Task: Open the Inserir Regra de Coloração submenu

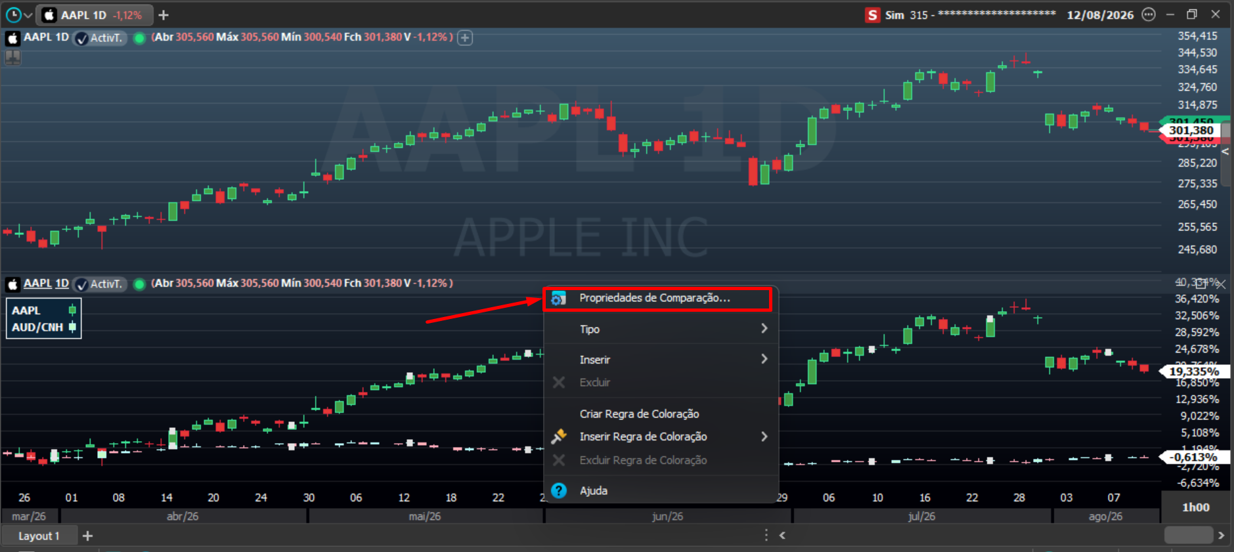Action: pyautogui.click(x=661, y=436)
